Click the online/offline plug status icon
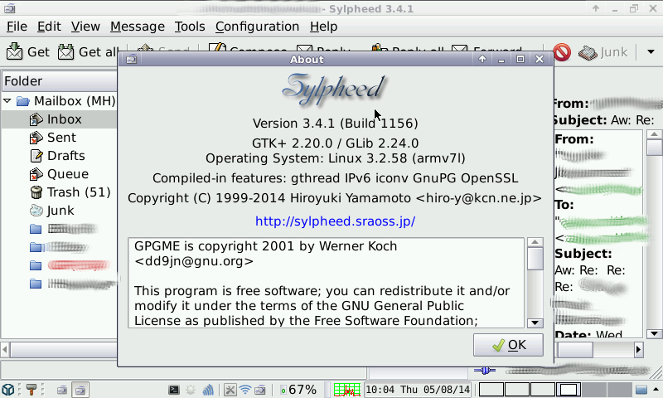 (x=485, y=371)
